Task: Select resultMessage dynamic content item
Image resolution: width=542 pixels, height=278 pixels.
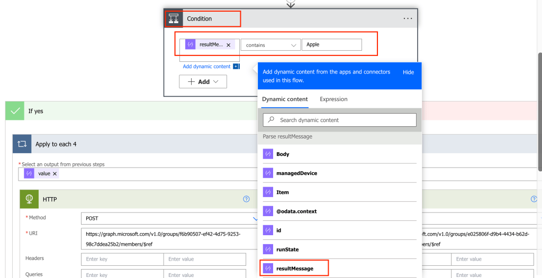Action: pyautogui.click(x=294, y=268)
